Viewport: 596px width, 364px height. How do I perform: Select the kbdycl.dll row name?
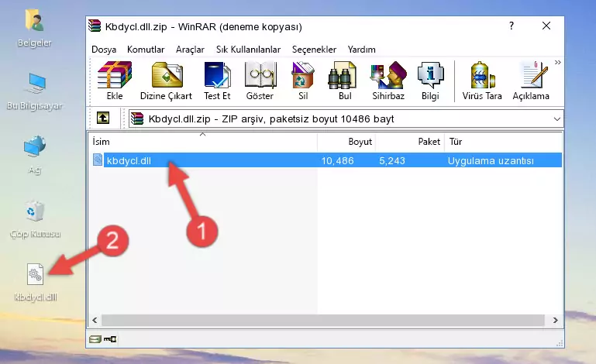[x=129, y=161]
